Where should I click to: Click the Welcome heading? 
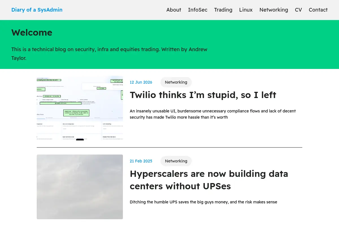tap(32, 32)
